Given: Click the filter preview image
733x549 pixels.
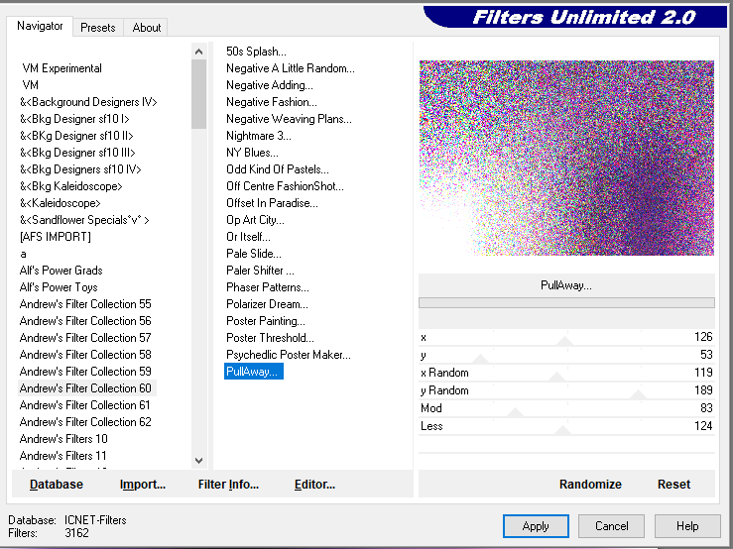Looking at the screenshot, I should coord(566,158).
